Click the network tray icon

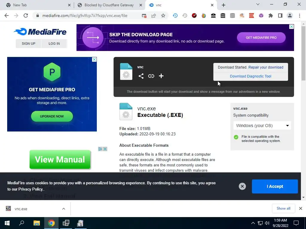260,223
